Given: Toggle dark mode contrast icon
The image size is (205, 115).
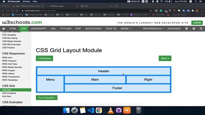Looking at the screenshot, I should click(186, 28).
